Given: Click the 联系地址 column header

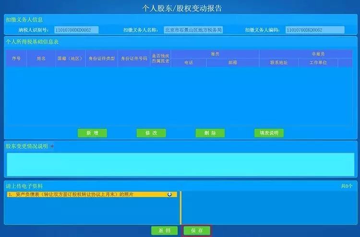Looking at the screenshot, I should 278,63.
